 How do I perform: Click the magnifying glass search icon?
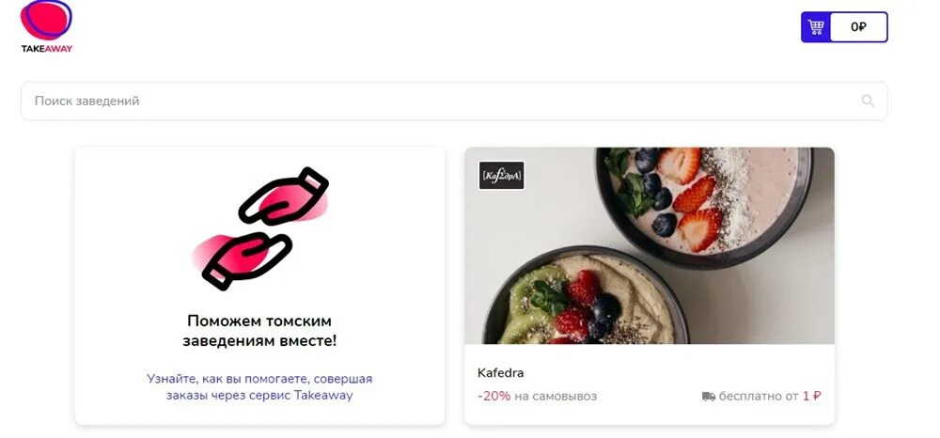coord(868,101)
